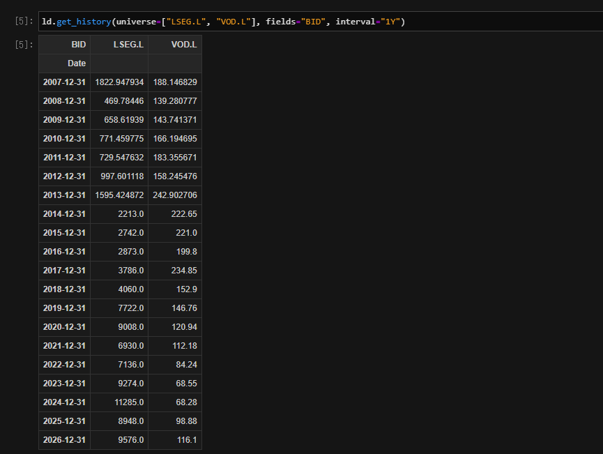Click the LSEG.L value 1822.947934
The image size is (603, 454).
tap(119, 82)
